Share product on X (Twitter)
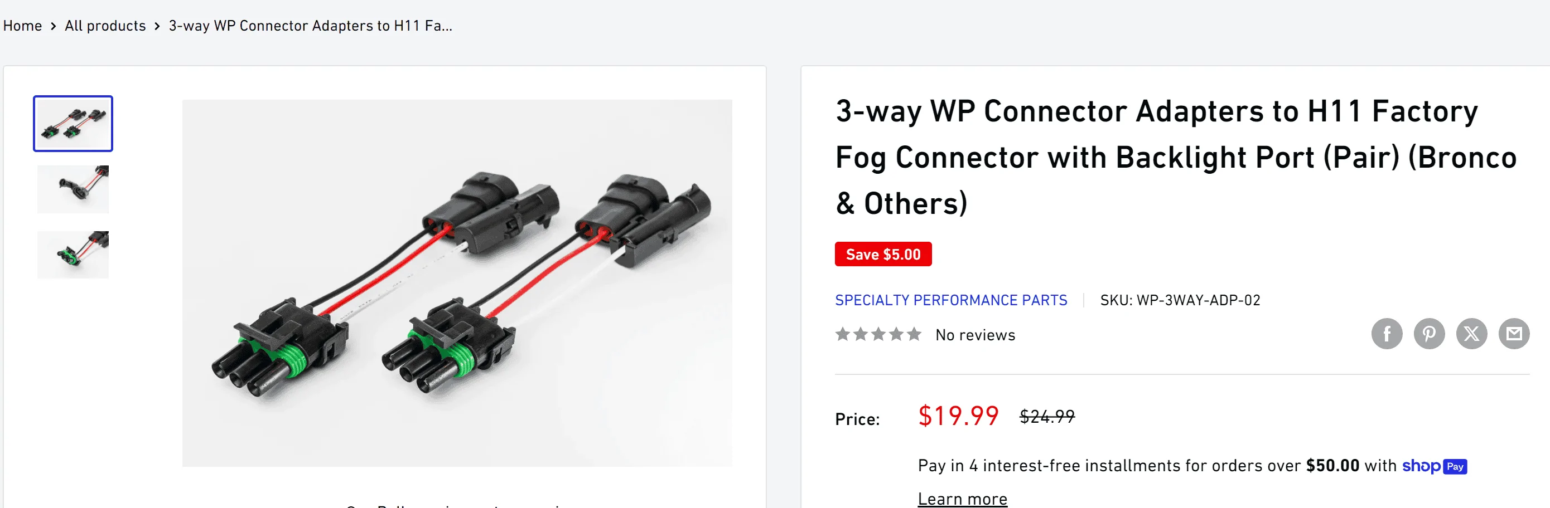 pyautogui.click(x=1471, y=334)
